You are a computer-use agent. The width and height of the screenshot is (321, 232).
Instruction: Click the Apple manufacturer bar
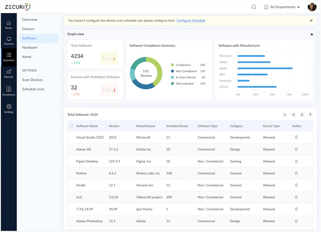(265, 68)
